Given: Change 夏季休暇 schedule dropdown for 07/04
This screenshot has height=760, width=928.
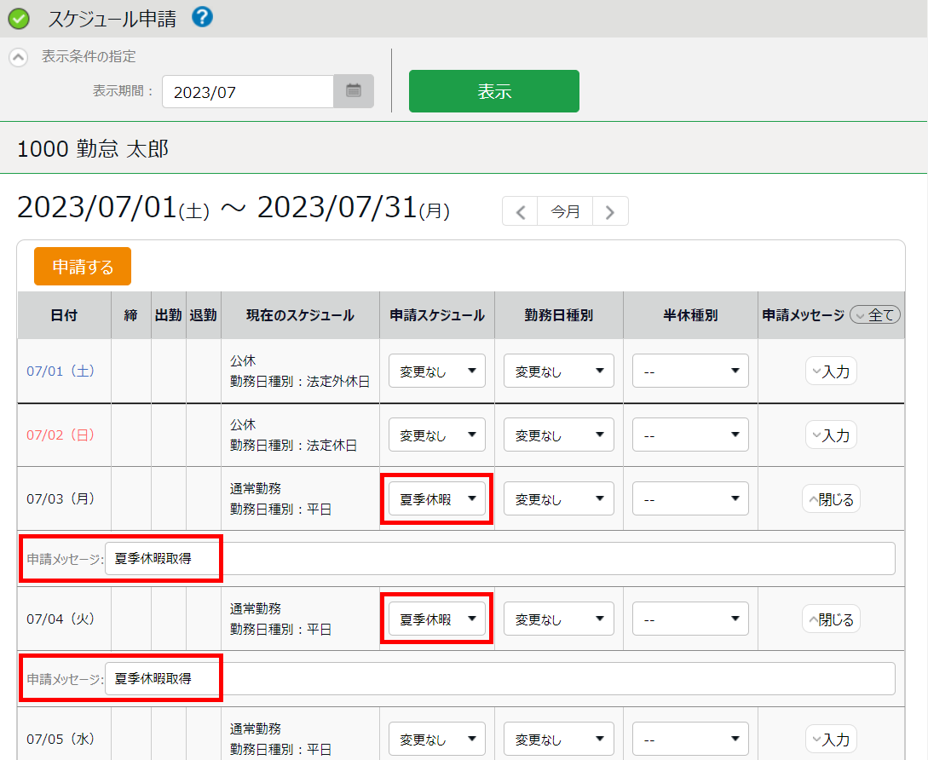Looking at the screenshot, I should click(437, 619).
